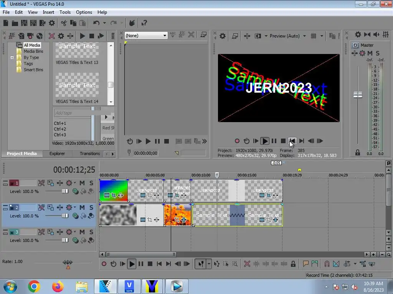Viewport: 393px width, 294px height.
Task: Open Video Preview properties gear icon
Action: pos(222,36)
